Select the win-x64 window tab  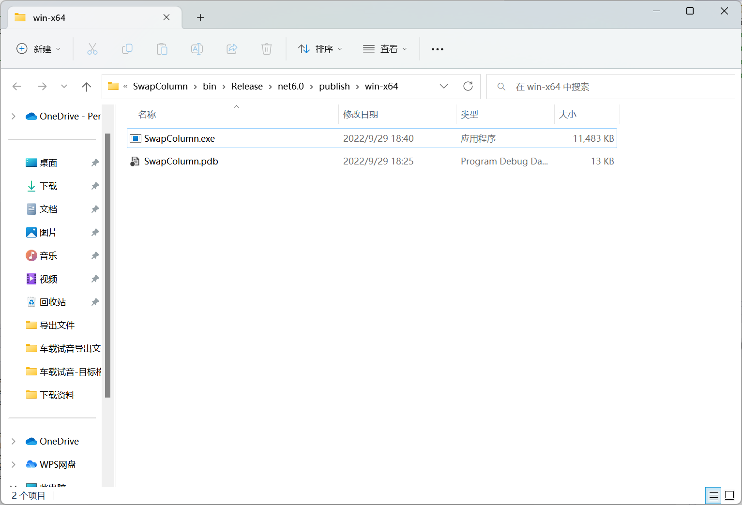pyautogui.click(x=94, y=17)
